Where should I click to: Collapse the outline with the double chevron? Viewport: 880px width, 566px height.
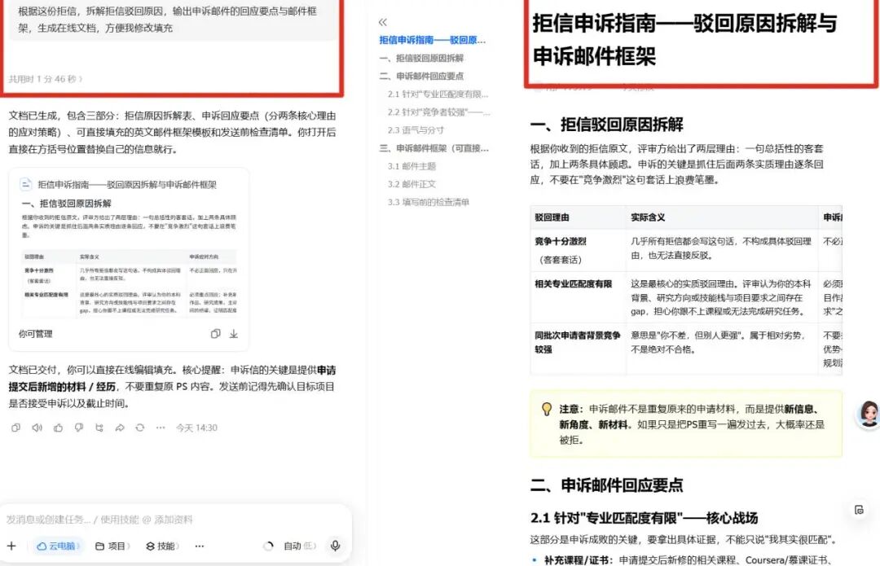tap(383, 23)
